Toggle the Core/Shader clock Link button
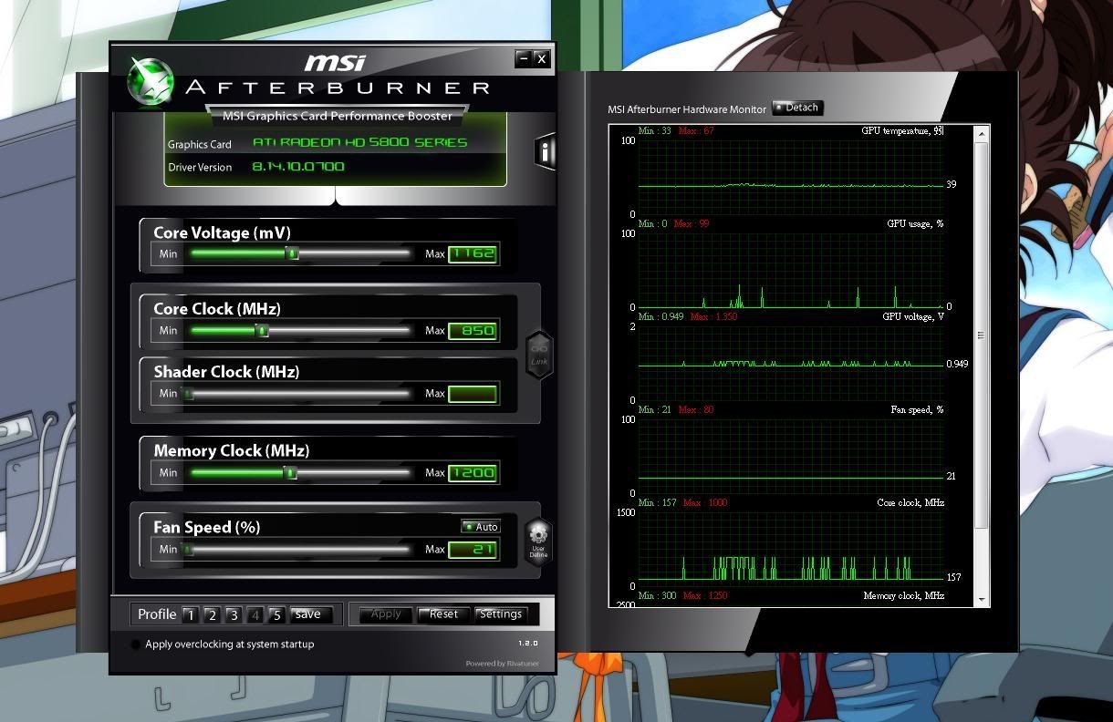This screenshot has height=722, width=1113. [539, 355]
